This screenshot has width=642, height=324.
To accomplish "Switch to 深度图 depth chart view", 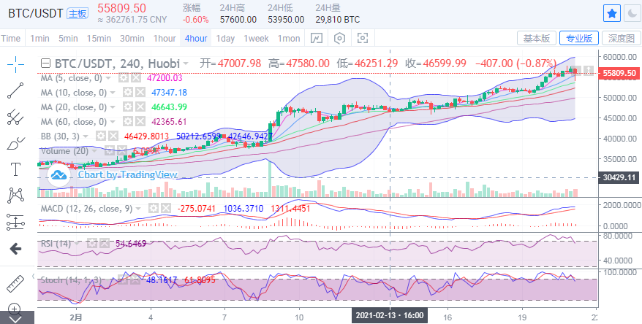I will point(622,39).
